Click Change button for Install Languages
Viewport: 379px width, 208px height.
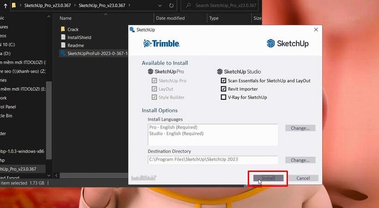300,128
